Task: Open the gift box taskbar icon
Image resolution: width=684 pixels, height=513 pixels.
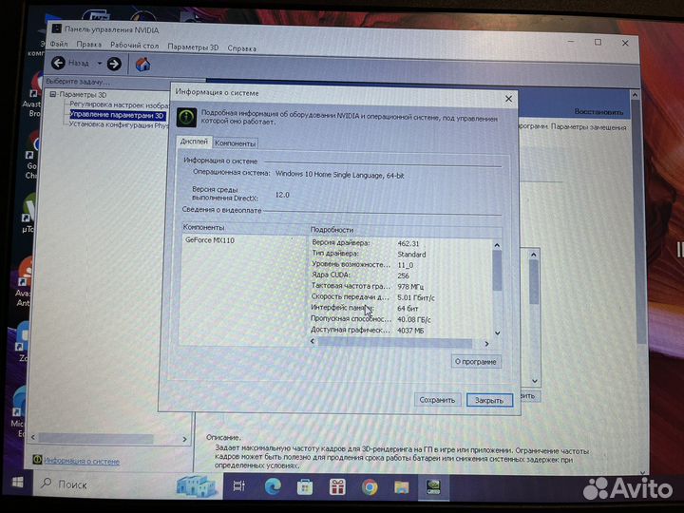Action: (x=336, y=487)
